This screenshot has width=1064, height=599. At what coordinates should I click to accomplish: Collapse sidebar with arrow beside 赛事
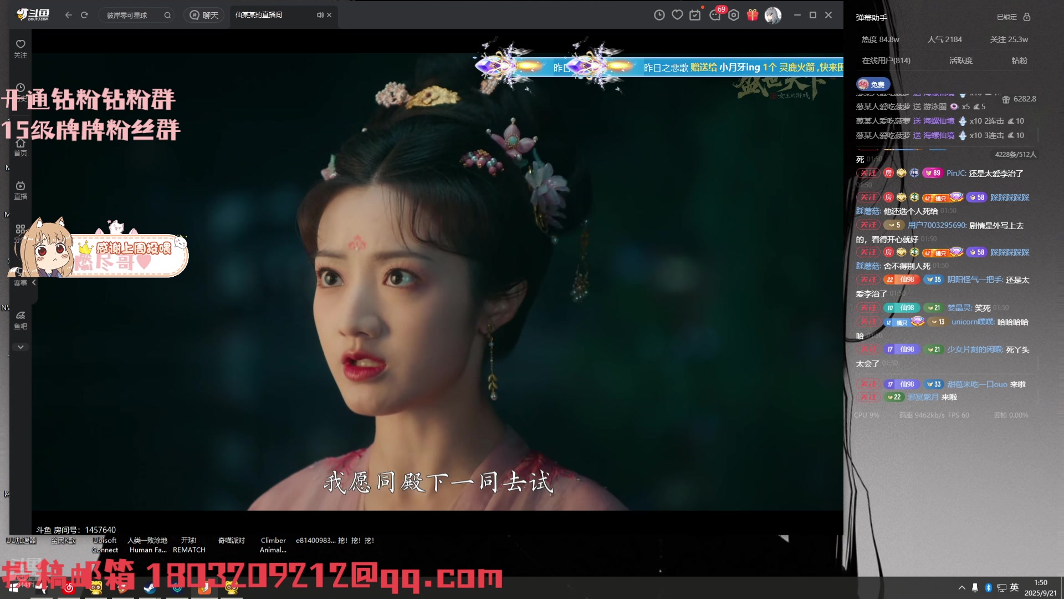coord(34,282)
